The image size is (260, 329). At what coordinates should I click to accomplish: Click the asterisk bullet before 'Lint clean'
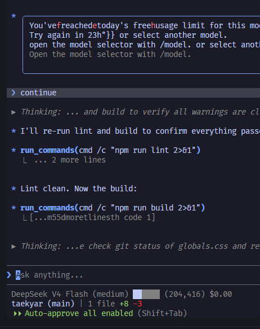pos(14,188)
